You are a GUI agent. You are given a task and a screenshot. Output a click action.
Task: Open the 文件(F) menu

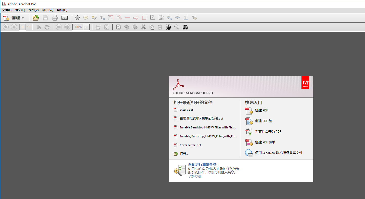(x=7, y=10)
